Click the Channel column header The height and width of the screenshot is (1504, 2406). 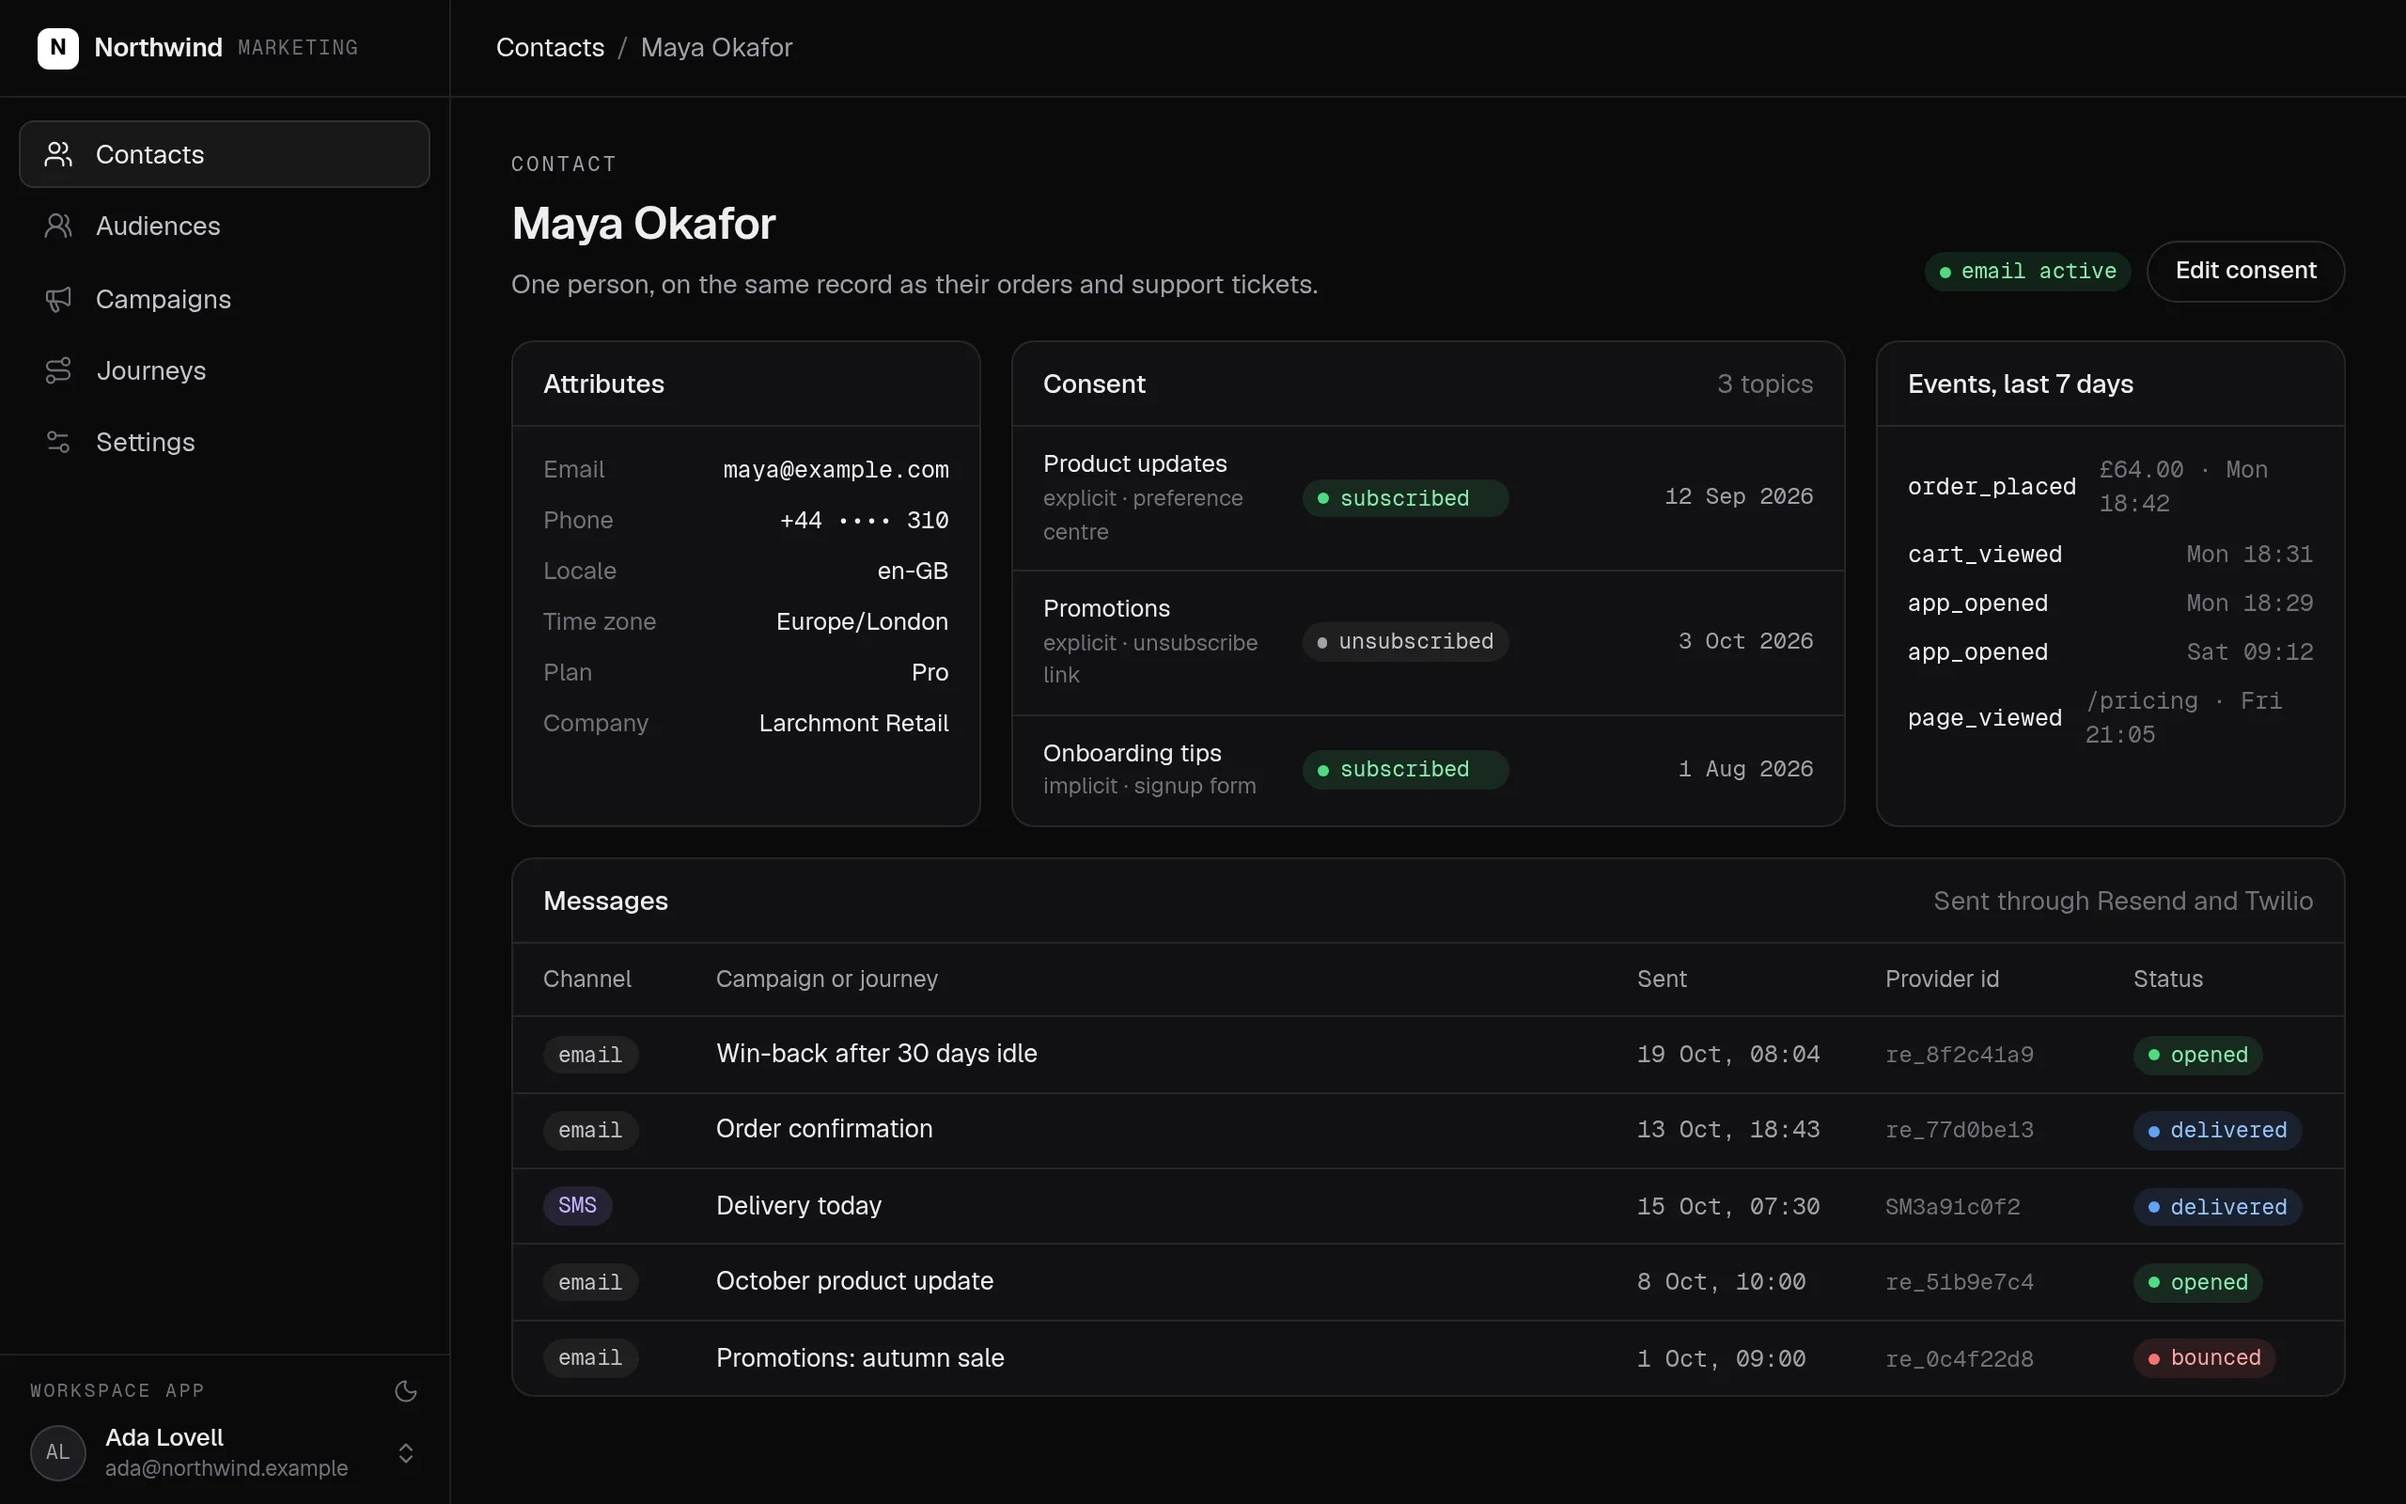click(x=586, y=979)
